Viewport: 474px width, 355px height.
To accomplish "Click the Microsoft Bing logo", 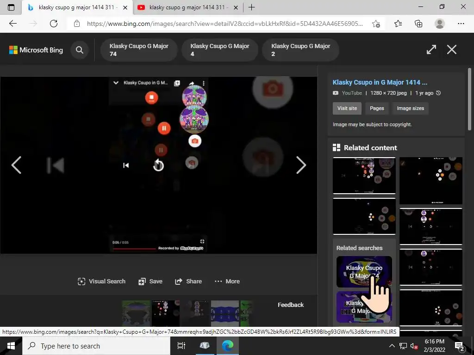I will coord(36,50).
